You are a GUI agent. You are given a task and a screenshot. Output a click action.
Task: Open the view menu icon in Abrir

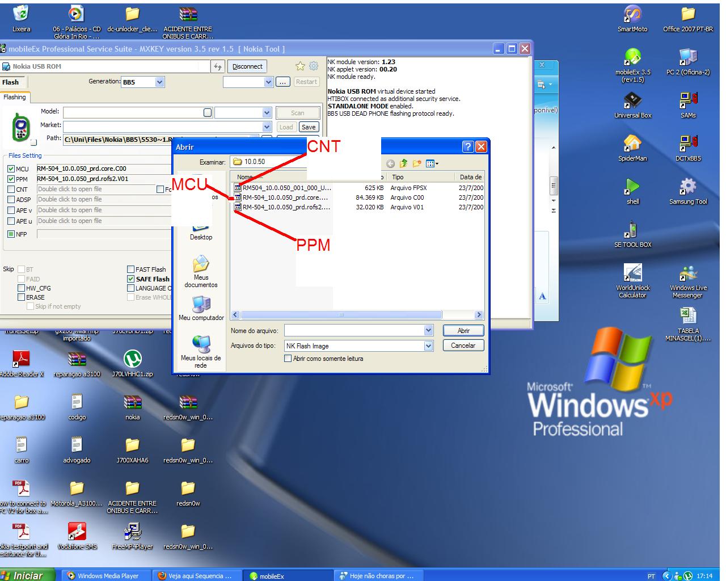[x=432, y=163]
